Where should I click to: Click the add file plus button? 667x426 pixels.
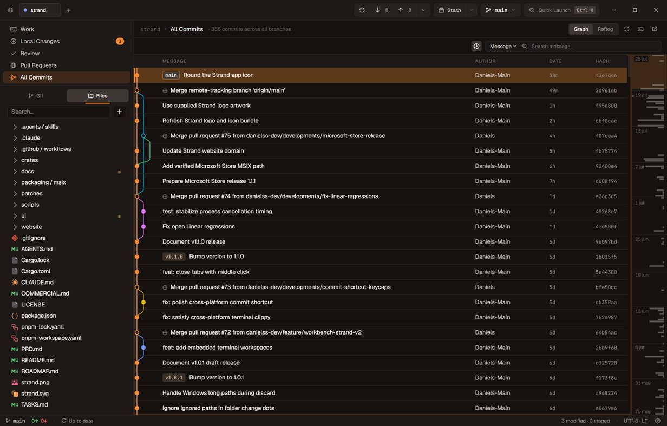tap(119, 112)
